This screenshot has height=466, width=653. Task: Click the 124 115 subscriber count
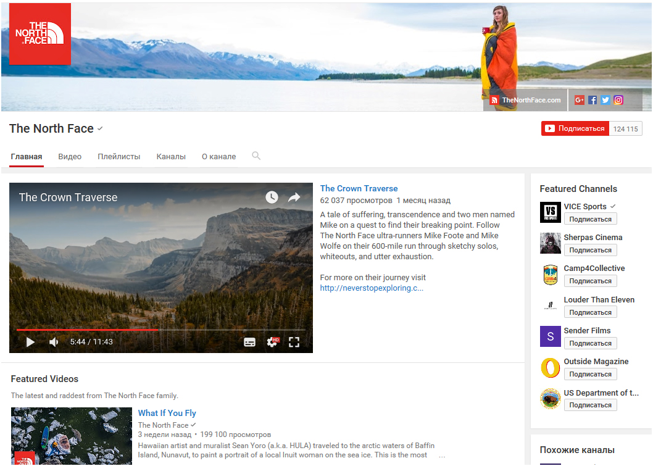tap(625, 128)
